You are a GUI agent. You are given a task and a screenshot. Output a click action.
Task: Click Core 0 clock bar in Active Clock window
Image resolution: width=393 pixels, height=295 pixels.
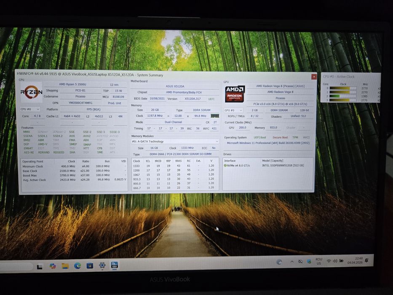click(343, 88)
